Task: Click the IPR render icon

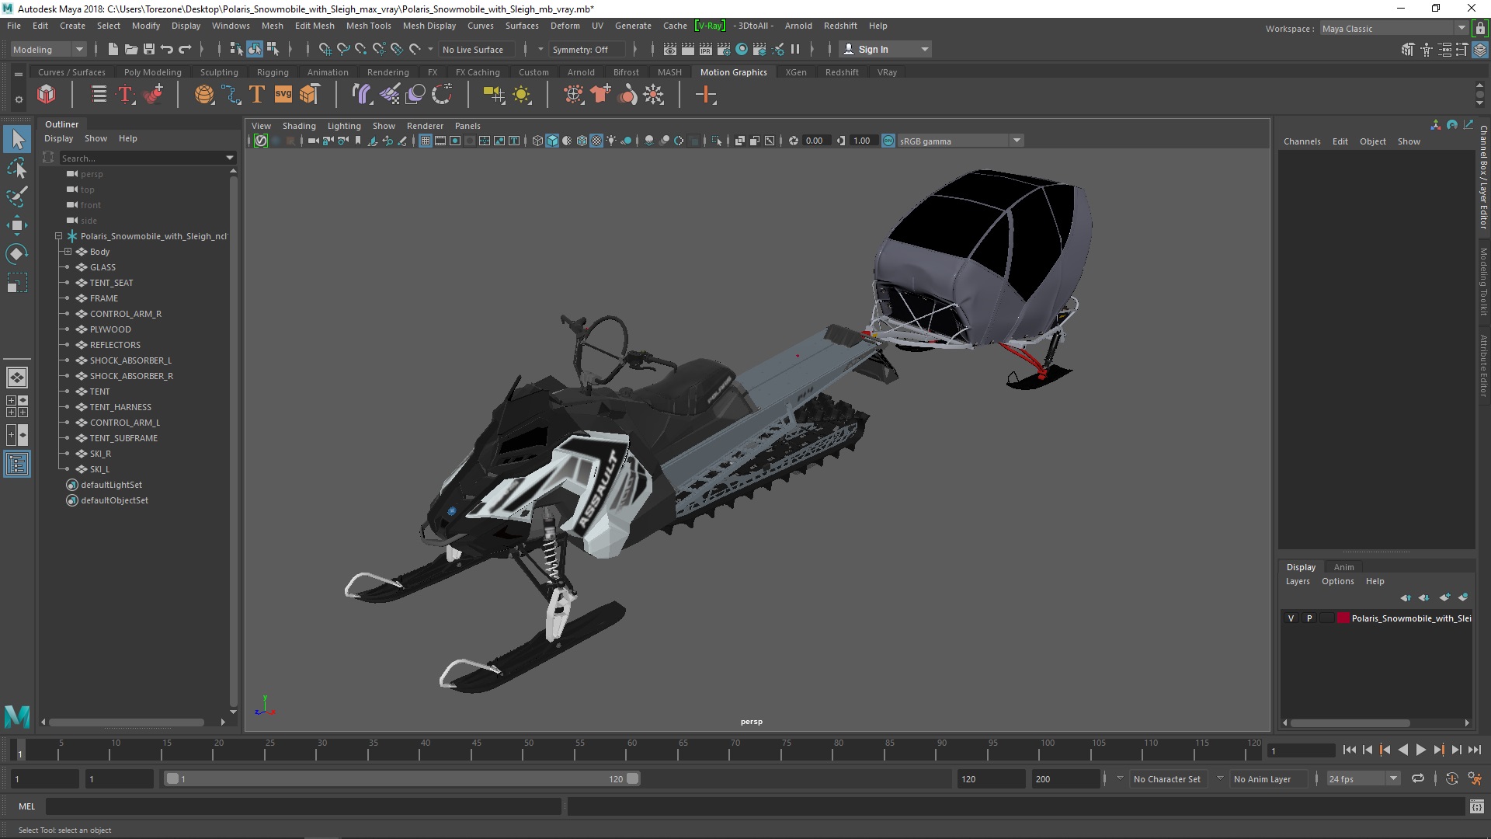Action: pos(706,49)
